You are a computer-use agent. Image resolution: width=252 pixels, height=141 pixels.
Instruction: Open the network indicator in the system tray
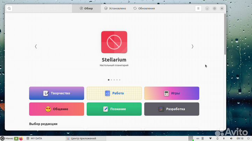click(210, 139)
